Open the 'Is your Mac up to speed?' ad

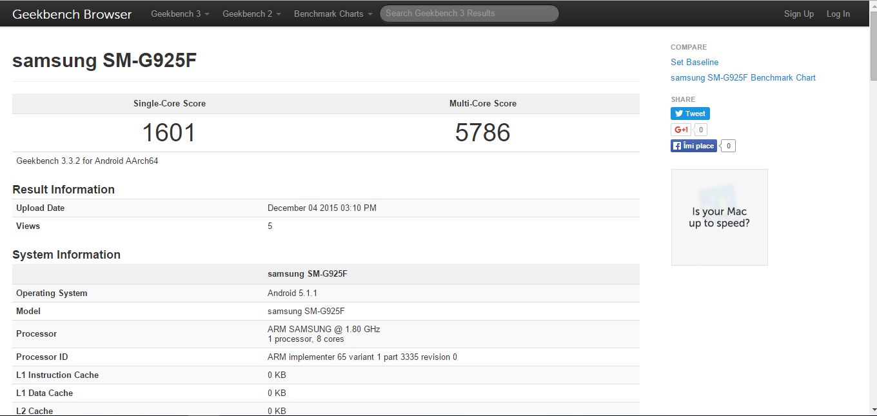[x=720, y=217]
